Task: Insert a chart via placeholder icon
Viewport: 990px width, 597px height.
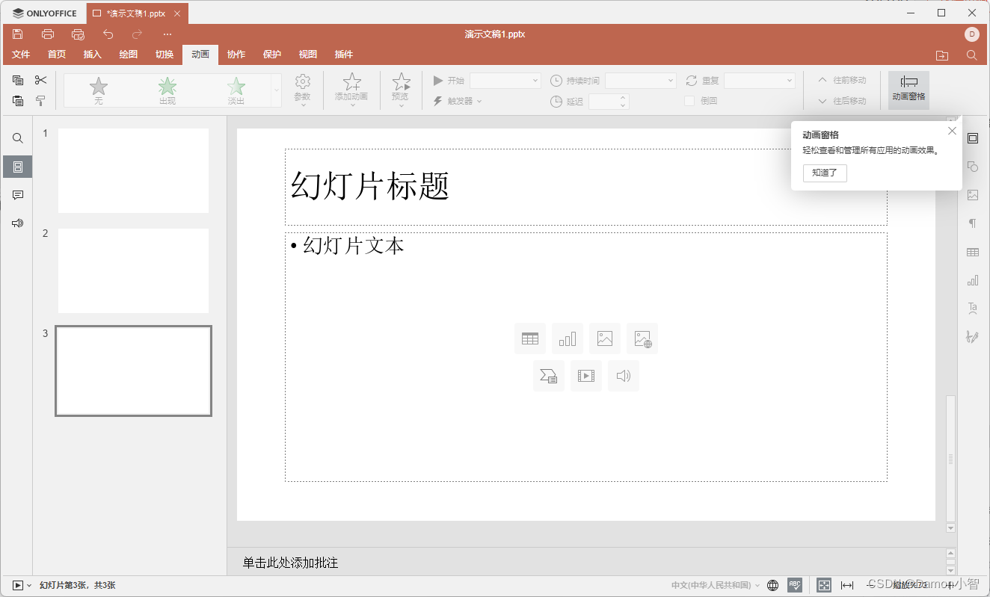Action: coord(568,338)
